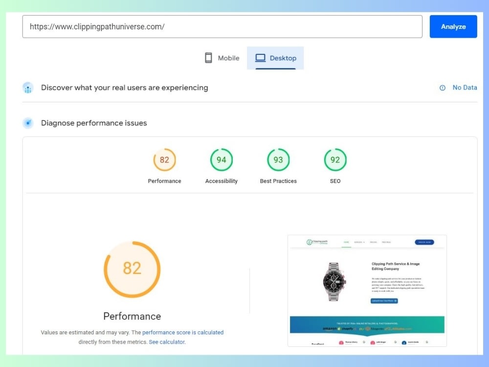Click the website screenshot thumbnail
489x367 pixels.
click(367, 291)
